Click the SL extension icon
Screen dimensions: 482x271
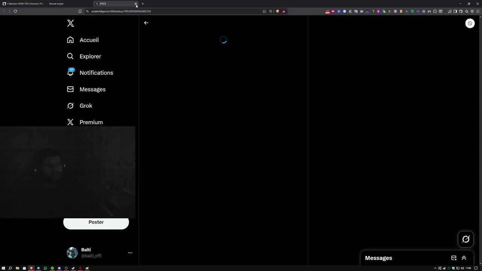333,11
